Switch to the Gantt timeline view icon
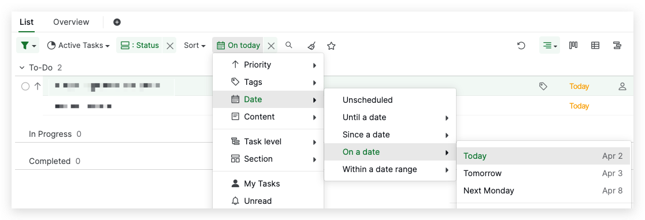 click(617, 46)
